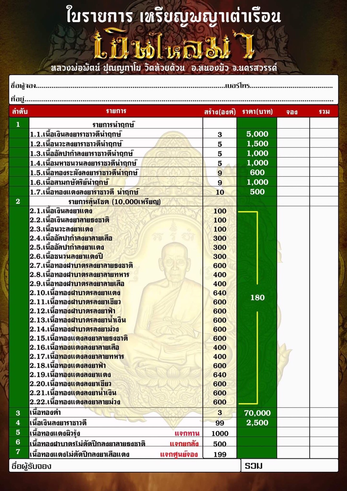Click the 'รวม' column header in red bar
The image size is (347, 491).
324,112
